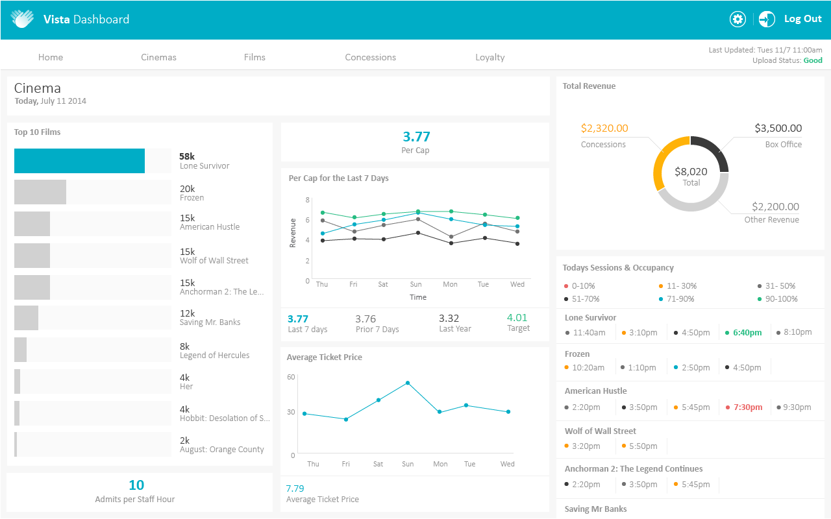Click the 90-100% occupancy legend item

(777, 299)
